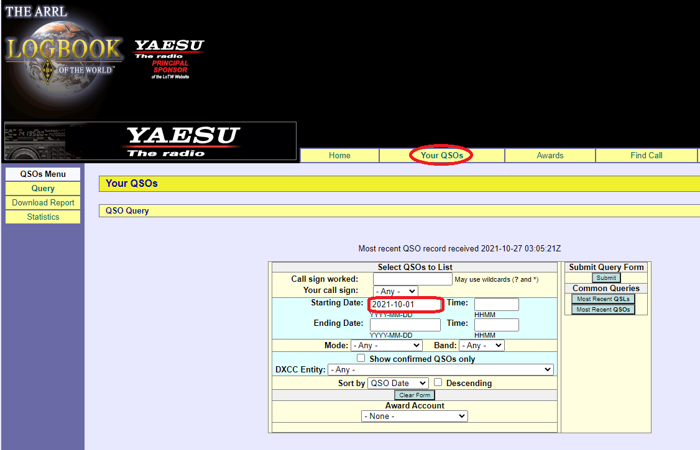Viewport: 700px width, 450px height.
Task: Open the Award Account dropdown
Action: [414, 416]
